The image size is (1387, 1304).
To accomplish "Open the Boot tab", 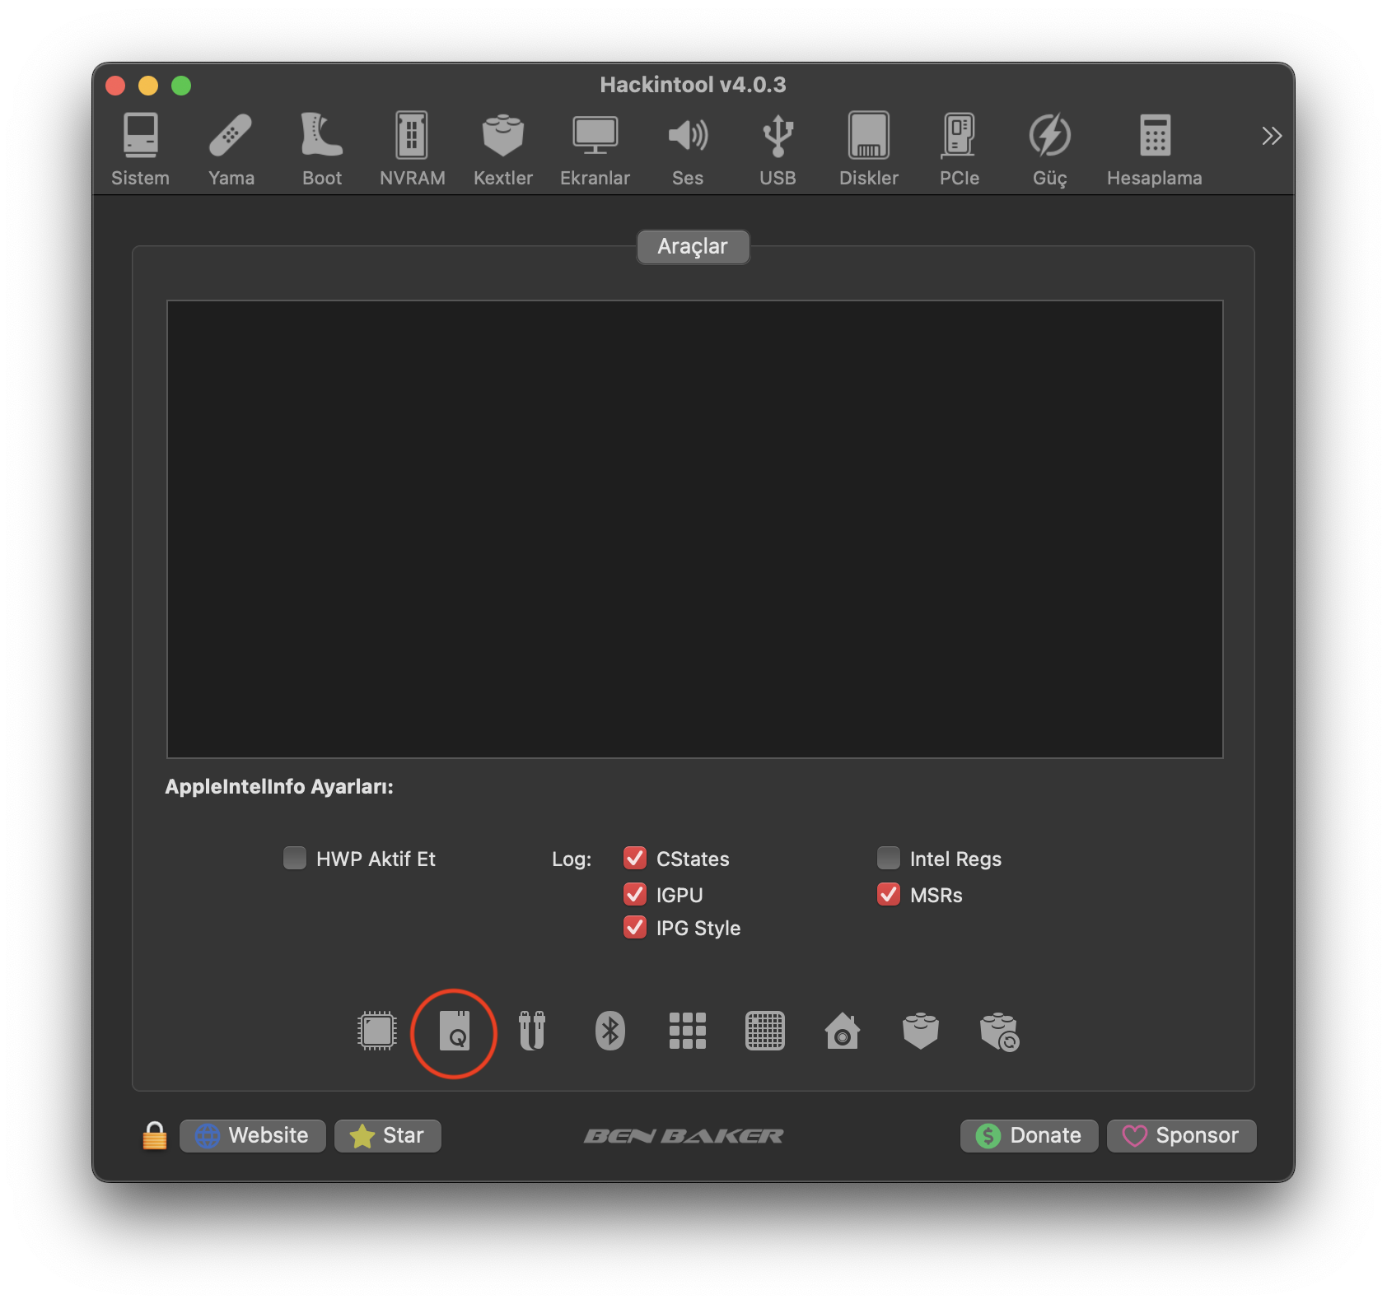I will (x=321, y=150).
